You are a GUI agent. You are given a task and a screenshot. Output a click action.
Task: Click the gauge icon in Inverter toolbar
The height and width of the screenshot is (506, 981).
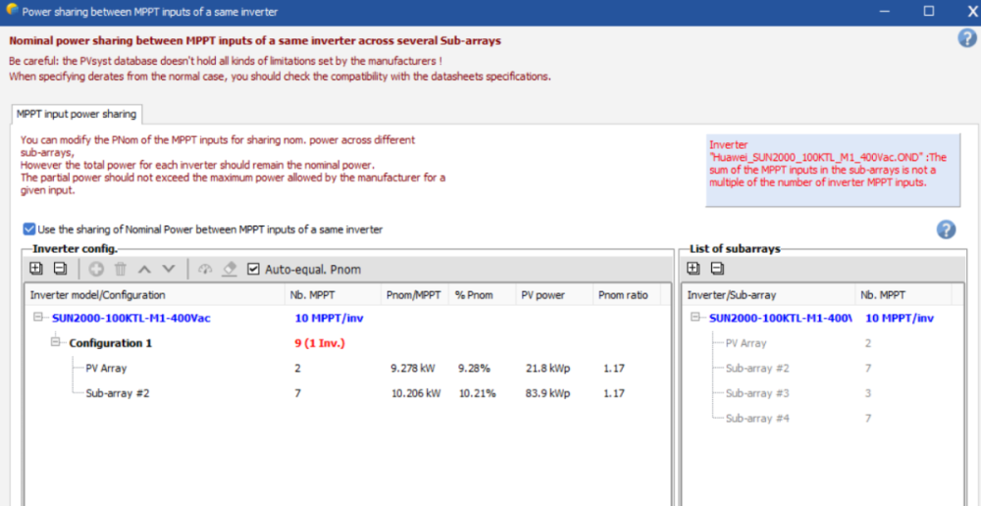205,269
